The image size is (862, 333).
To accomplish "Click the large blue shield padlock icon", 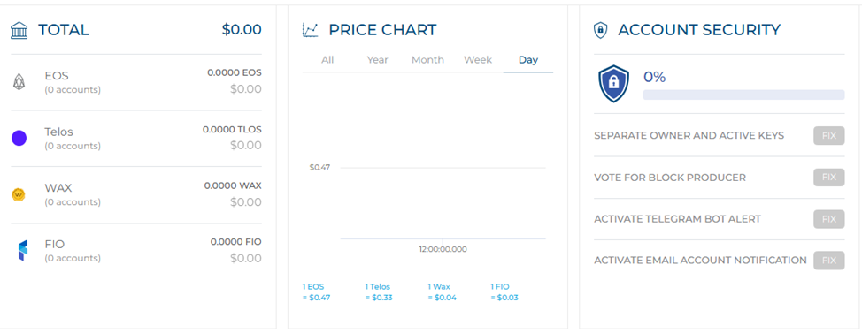I will (x=613, y=84).
